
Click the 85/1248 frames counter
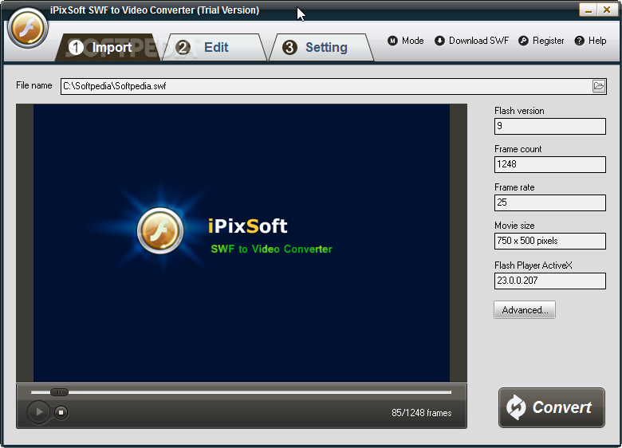tap(421, 413)
